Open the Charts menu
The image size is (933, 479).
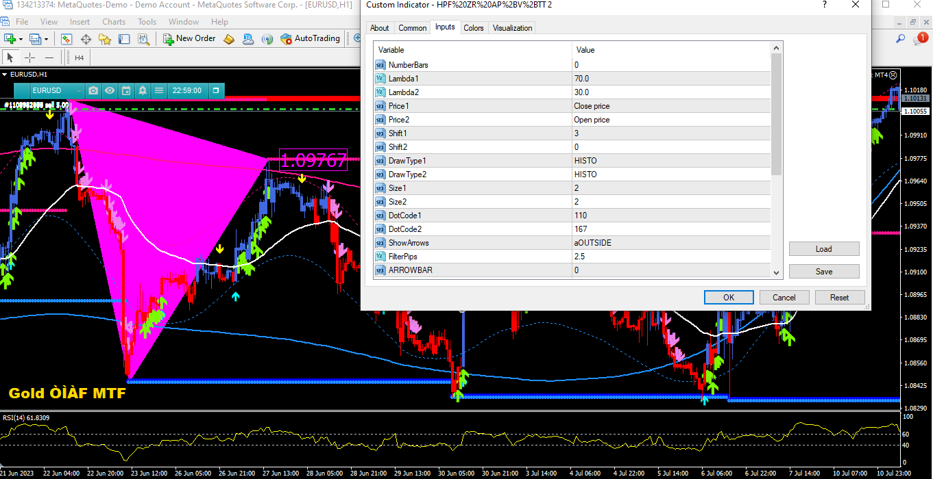coord(114,22)
